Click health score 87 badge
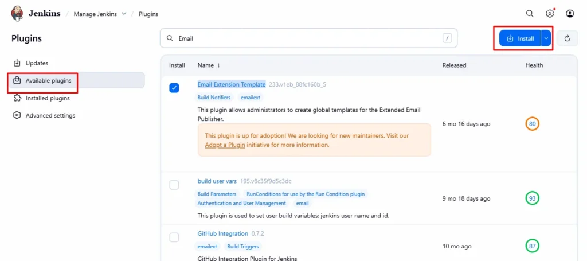 tap(533, 246)
